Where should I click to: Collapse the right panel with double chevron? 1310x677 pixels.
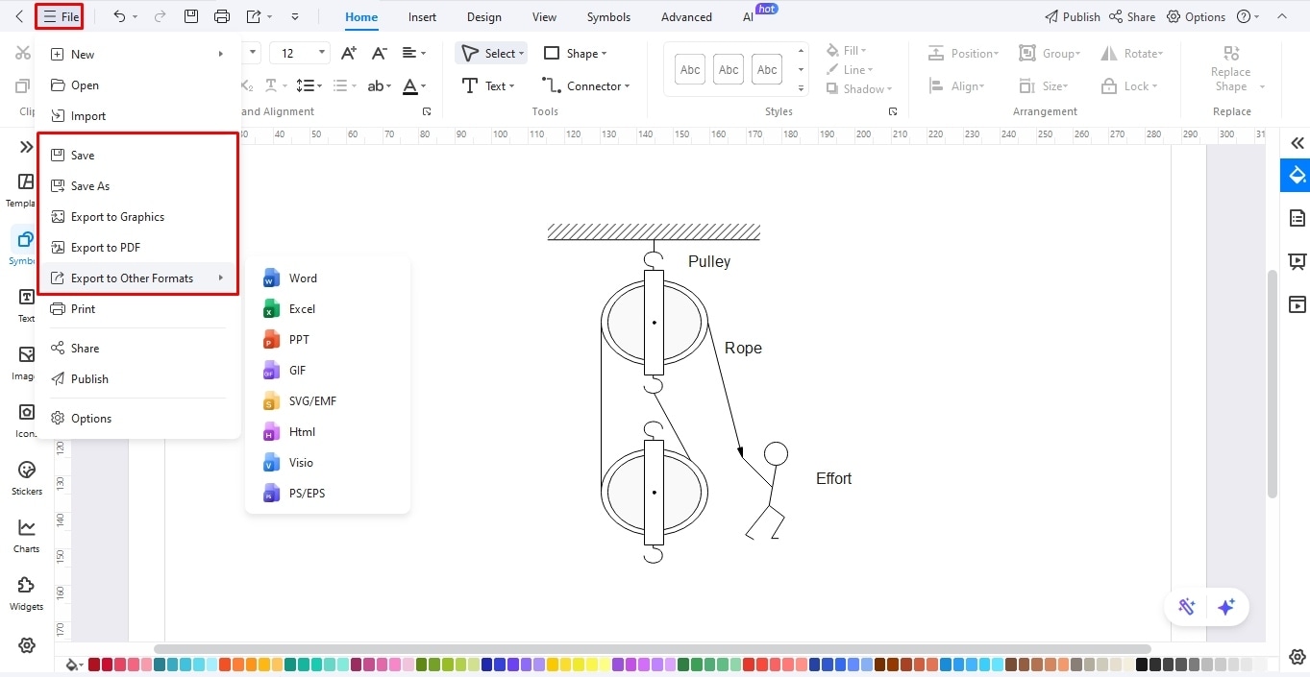pyautogui.click(x=1297, y=143)
